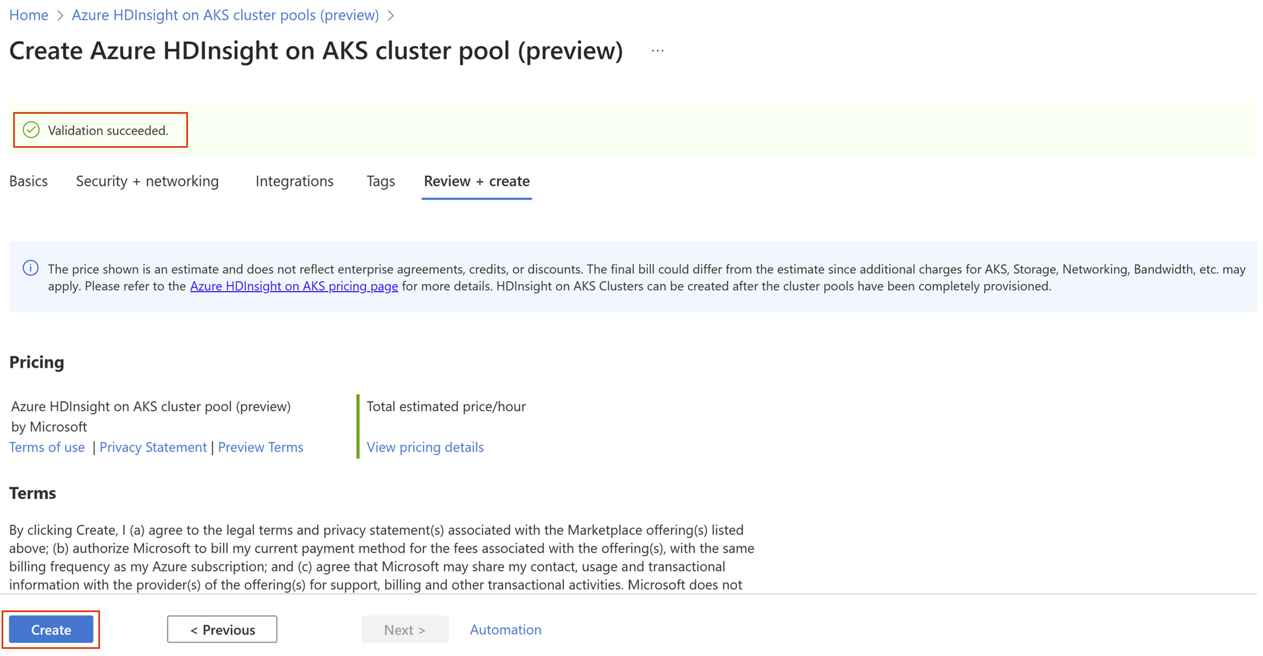This screenshot has height=656, width=1263.
Task: Select the Tags tab
Action: pos(379,180)
